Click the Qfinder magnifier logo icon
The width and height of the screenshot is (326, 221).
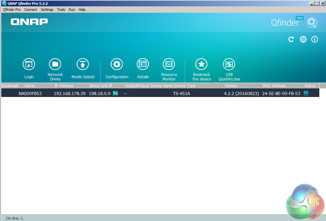312,22
